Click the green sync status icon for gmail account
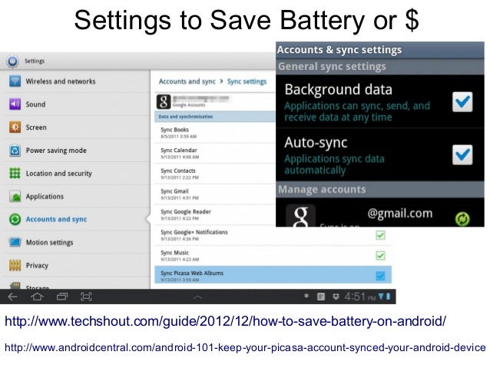The image size is (490, 368). 462,219
